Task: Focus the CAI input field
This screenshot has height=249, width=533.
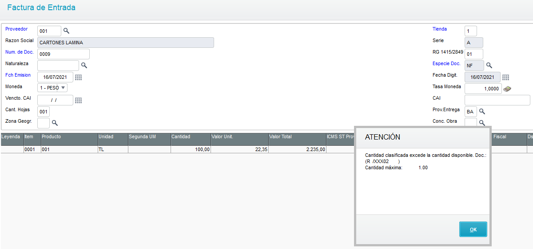Action: pos(497,100)
